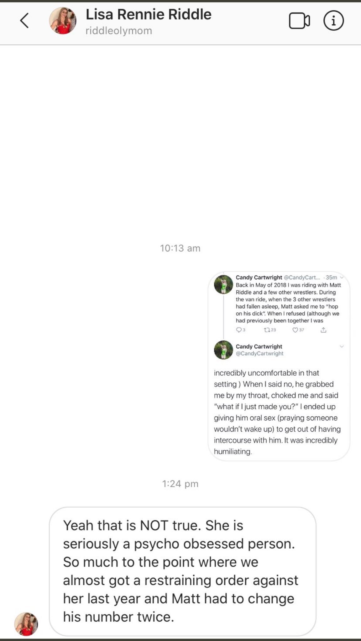
Task: Expand the chevron beside second Candy Cartwright
Action: point(342,346)
